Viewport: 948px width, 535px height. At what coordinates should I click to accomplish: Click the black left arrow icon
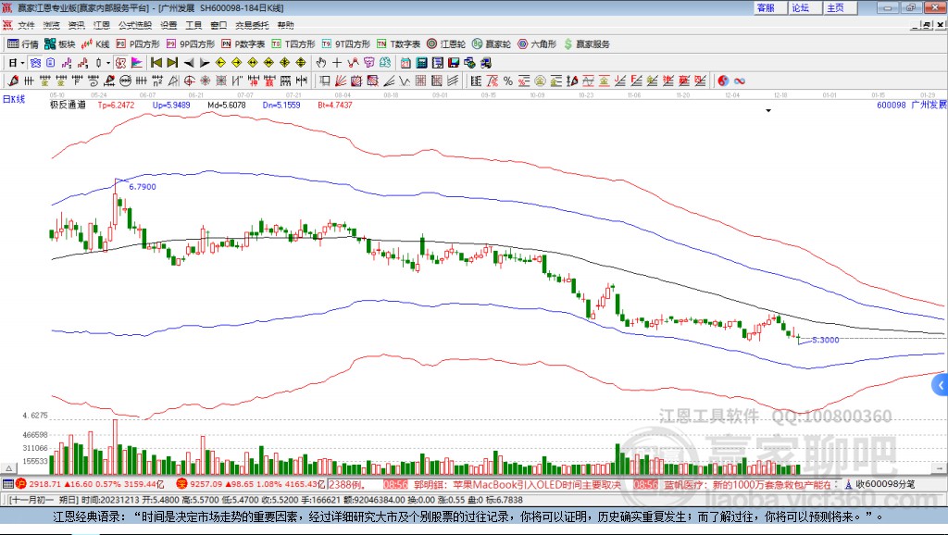tap(189, 63)
